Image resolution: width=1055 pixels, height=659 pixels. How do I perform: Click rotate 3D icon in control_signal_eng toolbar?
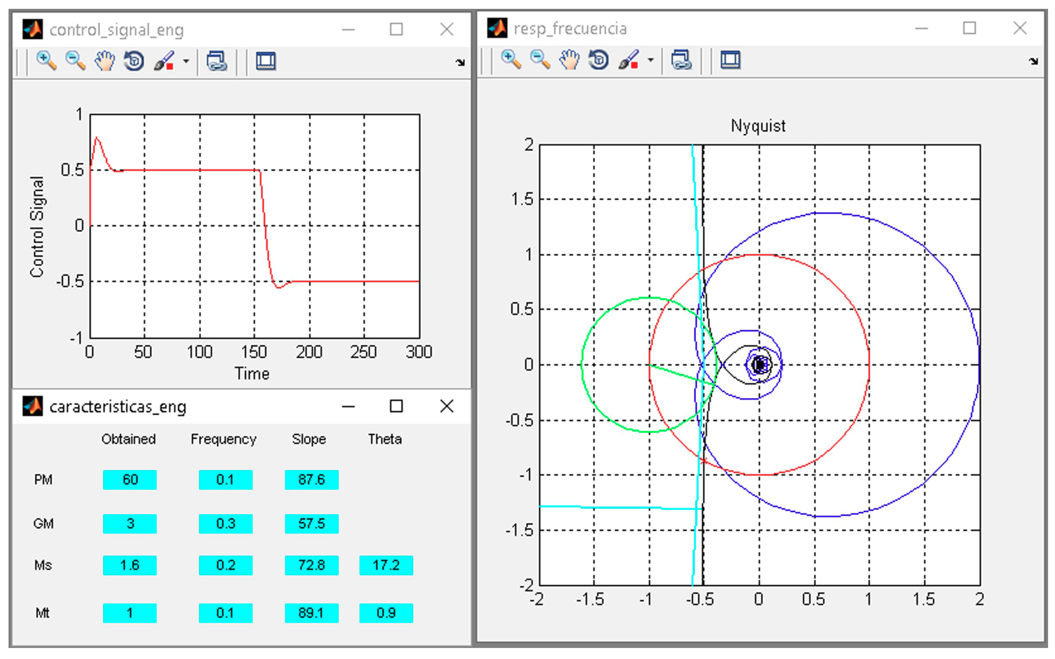point(134,61)
